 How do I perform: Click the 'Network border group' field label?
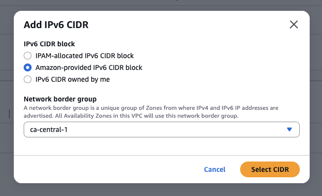pos(60,99)
